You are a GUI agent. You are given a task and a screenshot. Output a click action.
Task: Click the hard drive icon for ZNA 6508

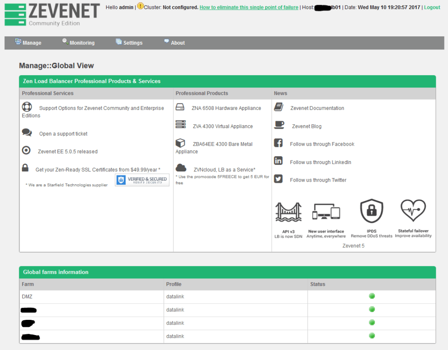(180, 107)
